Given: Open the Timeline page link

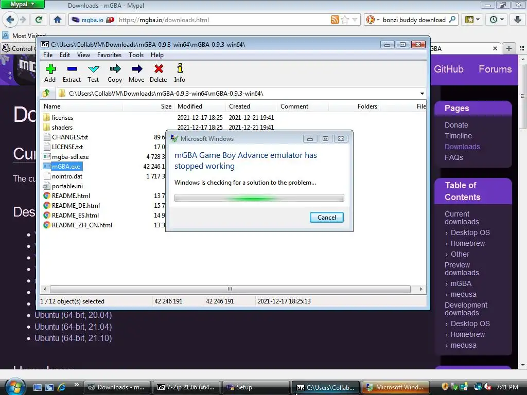Looking at the screenshot, I should click(x=458, y=136).
